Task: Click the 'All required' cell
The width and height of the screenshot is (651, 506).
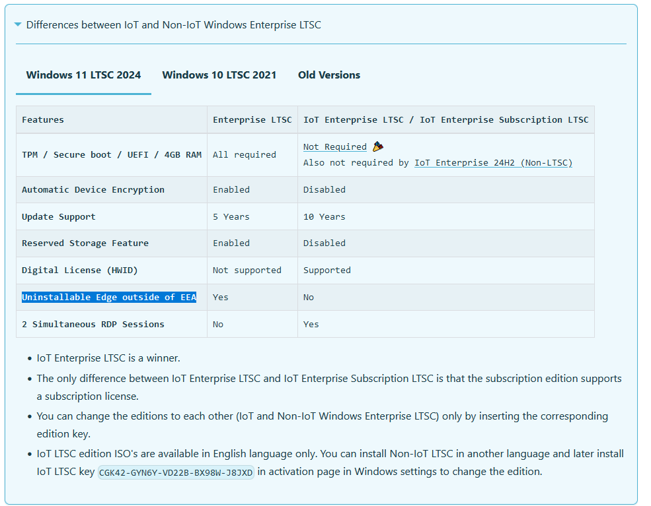Action: (252, 154)
